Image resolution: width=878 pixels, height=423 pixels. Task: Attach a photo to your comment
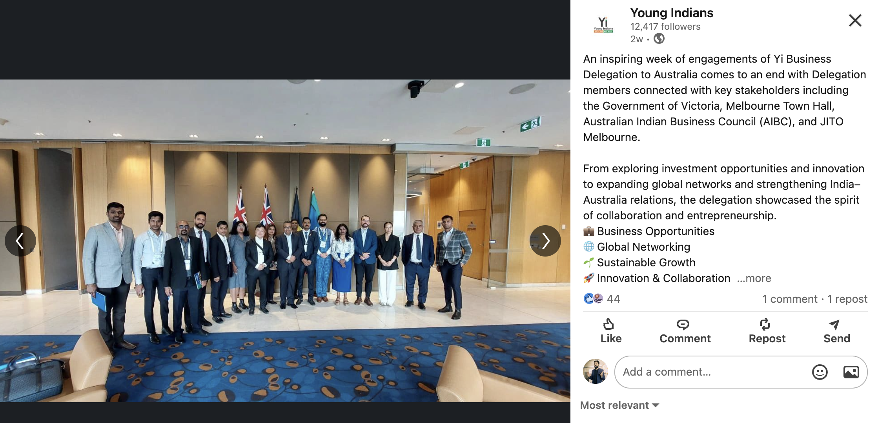point(851,372)
